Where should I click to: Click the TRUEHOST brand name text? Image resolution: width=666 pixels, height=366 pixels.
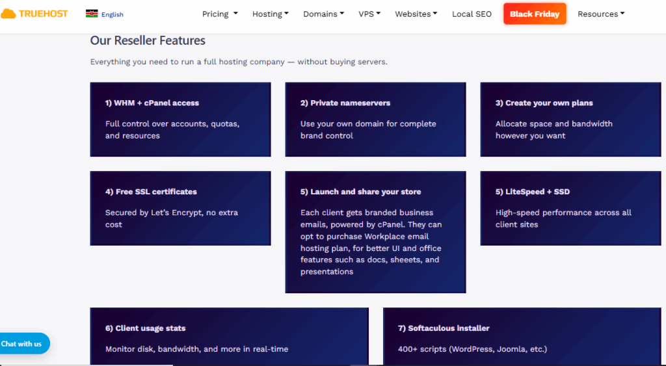coord(44,14)
